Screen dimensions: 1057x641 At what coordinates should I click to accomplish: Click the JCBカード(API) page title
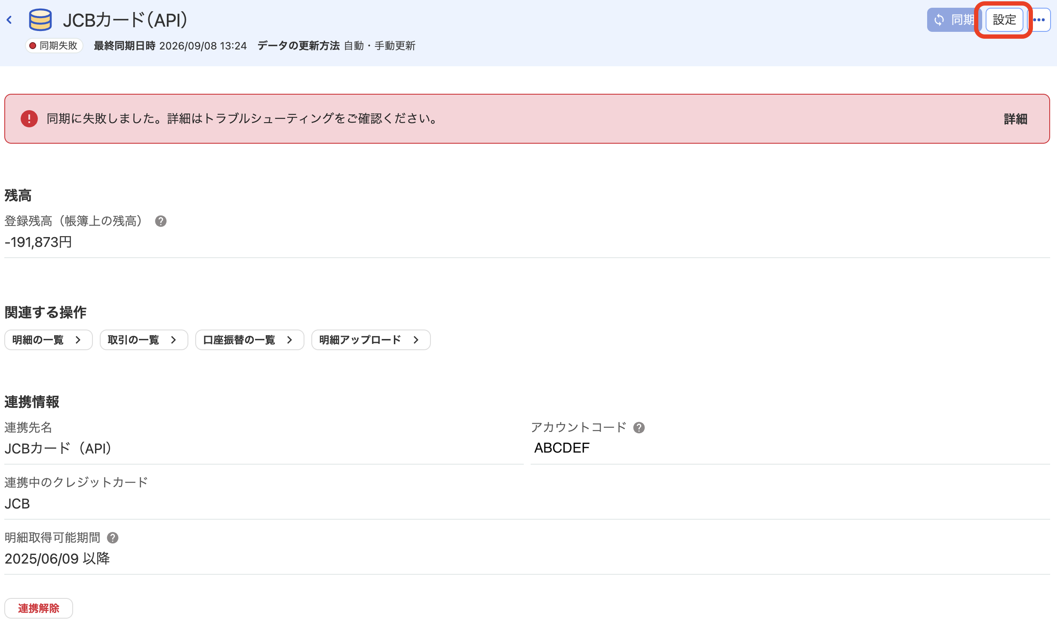pos(125,20)
